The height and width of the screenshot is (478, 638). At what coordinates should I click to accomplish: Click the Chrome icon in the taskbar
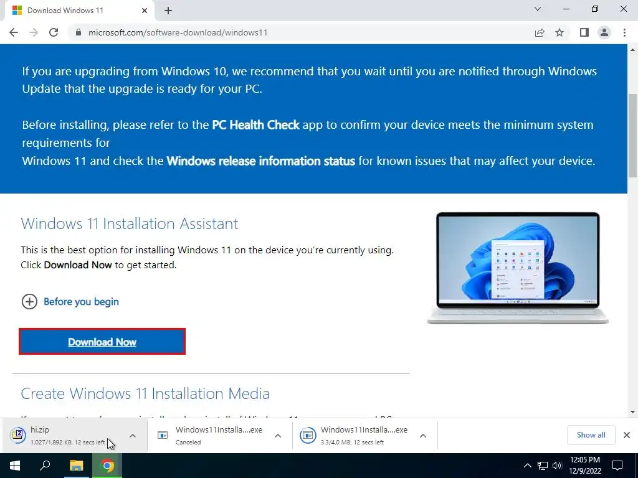point(107,466)
